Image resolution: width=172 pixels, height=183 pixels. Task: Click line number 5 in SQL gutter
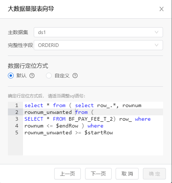(17, 133)
